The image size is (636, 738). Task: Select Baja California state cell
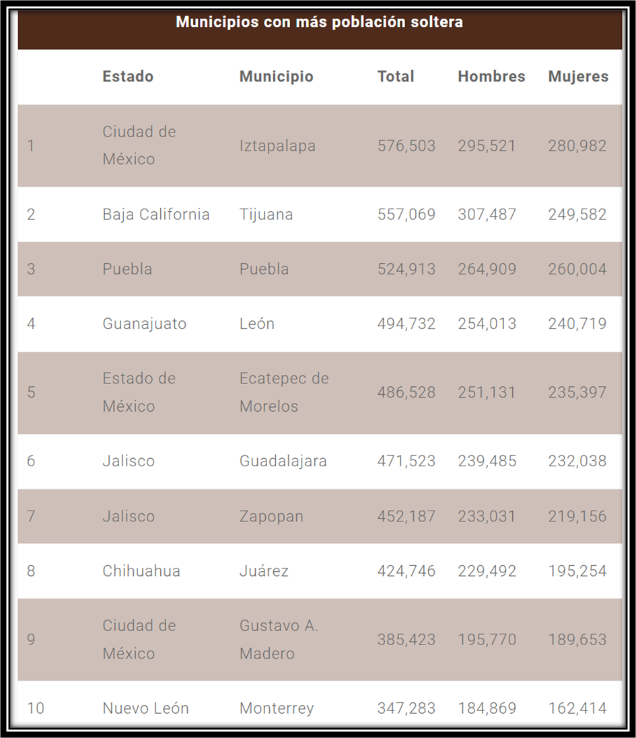[156, 215]
